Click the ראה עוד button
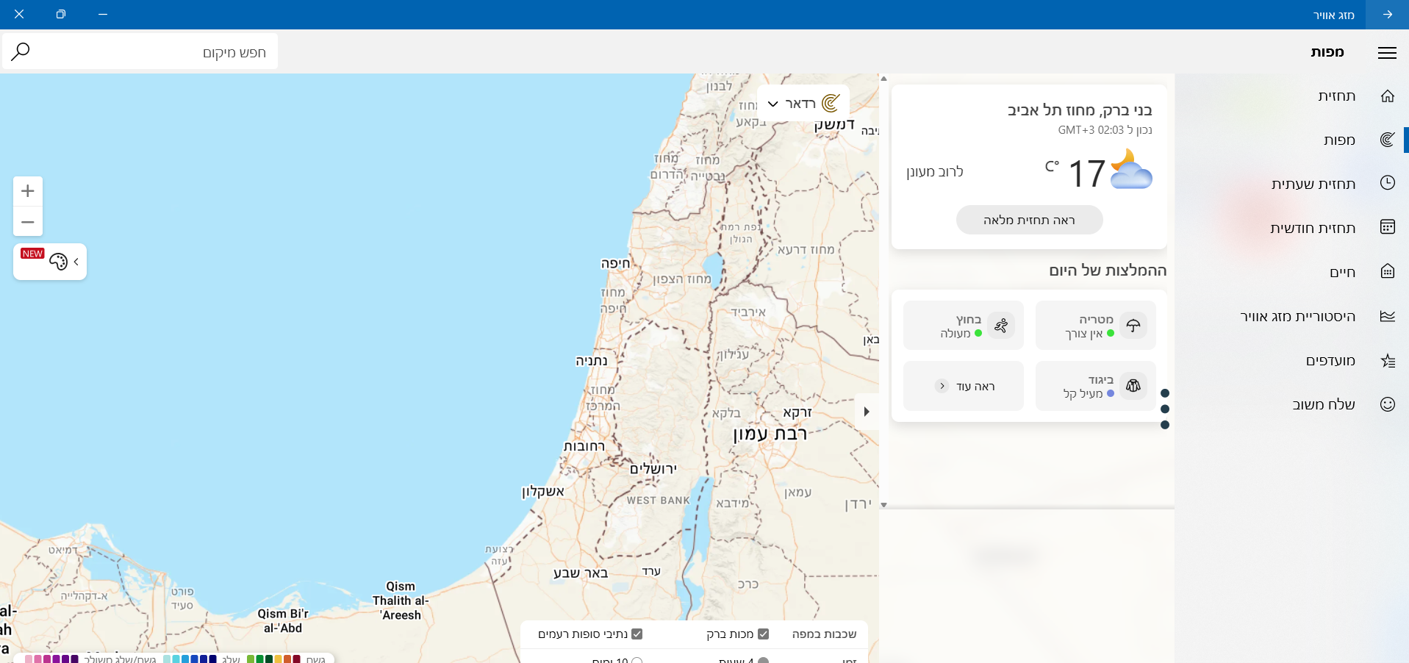The width and height of the screenshot is (1409, 663). [964, 386]
